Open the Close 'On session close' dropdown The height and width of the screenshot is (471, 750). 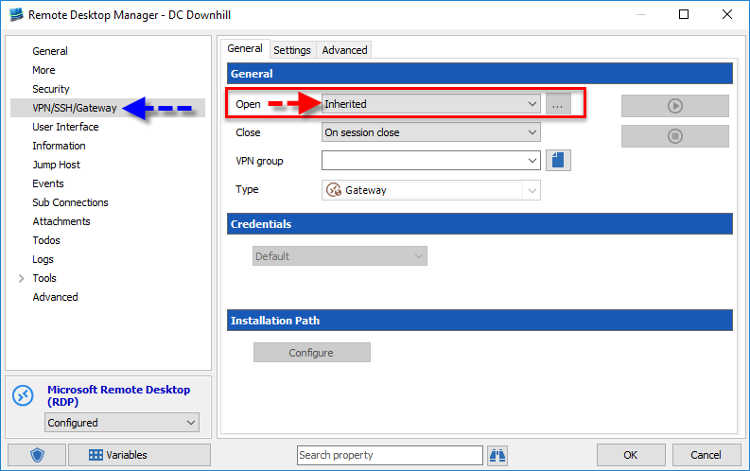click(431, 132)
